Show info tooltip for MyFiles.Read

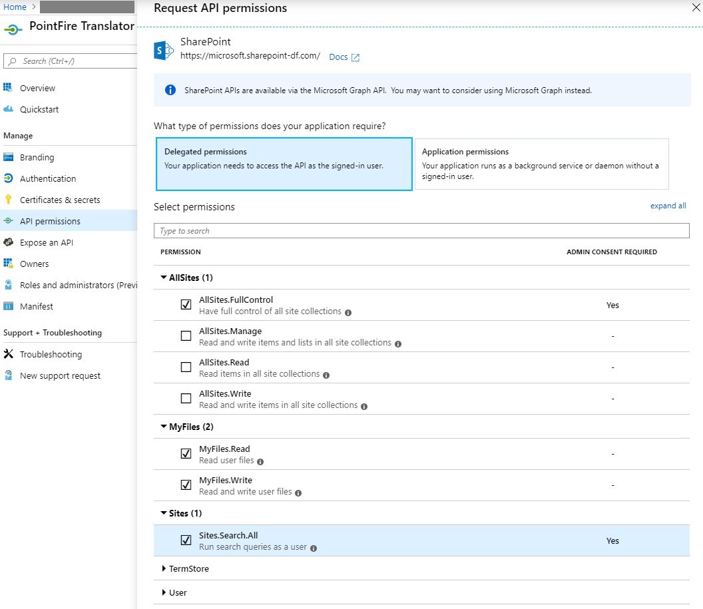[260, 461]
